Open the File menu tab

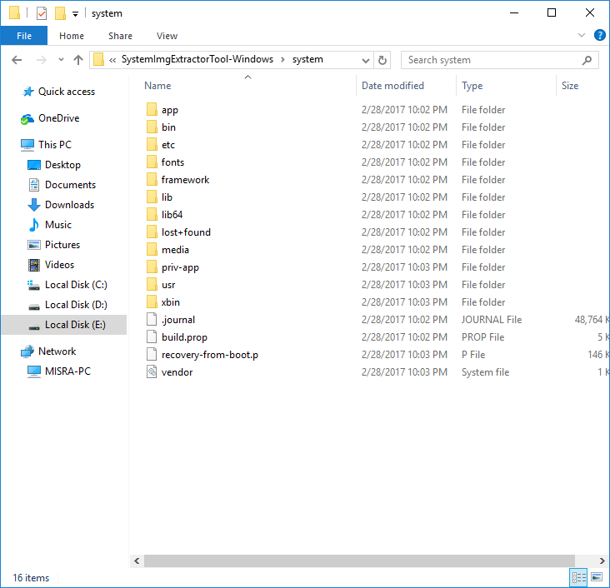click(x=24, y=36)
